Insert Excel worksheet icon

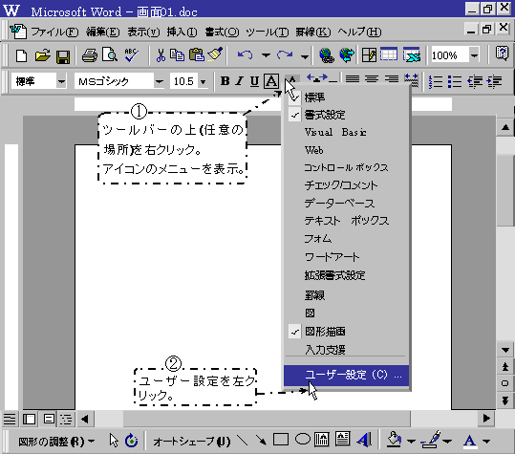click(x=412, y=55)
